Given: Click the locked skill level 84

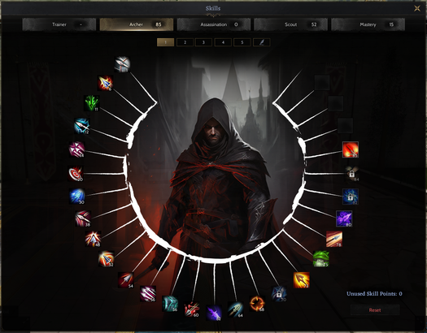Looking at the screenshot, I should pos(351,174).
